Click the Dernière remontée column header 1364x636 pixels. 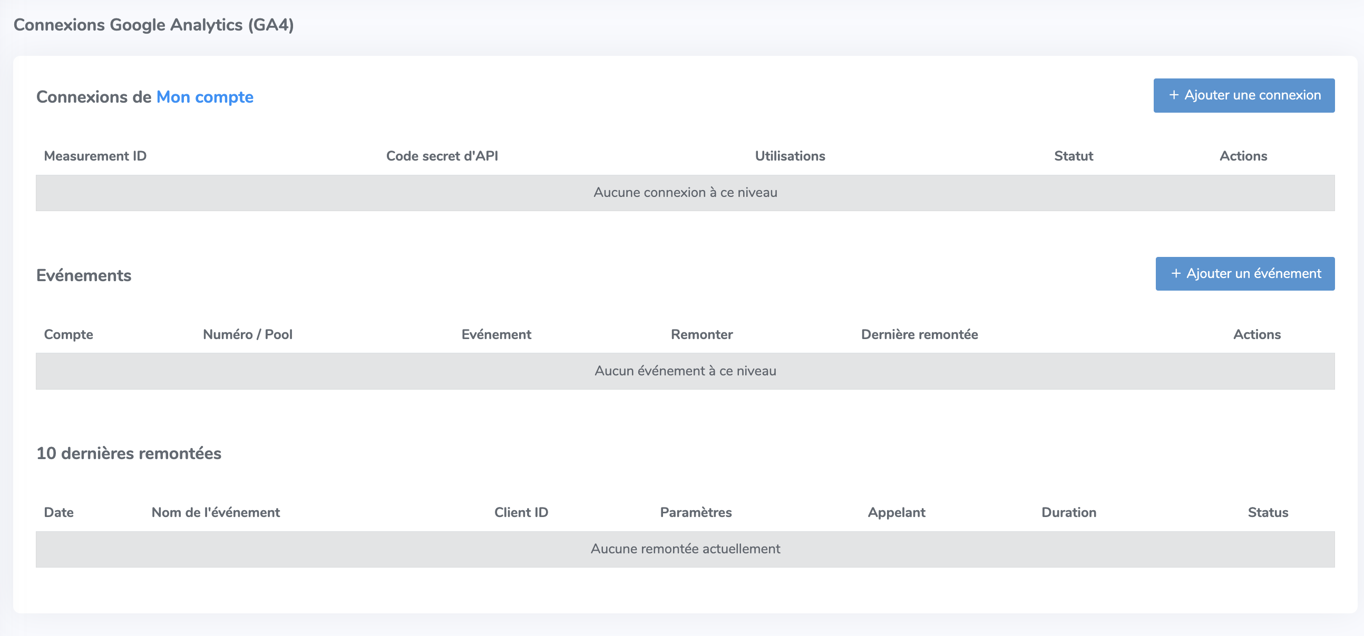point(919,334)
